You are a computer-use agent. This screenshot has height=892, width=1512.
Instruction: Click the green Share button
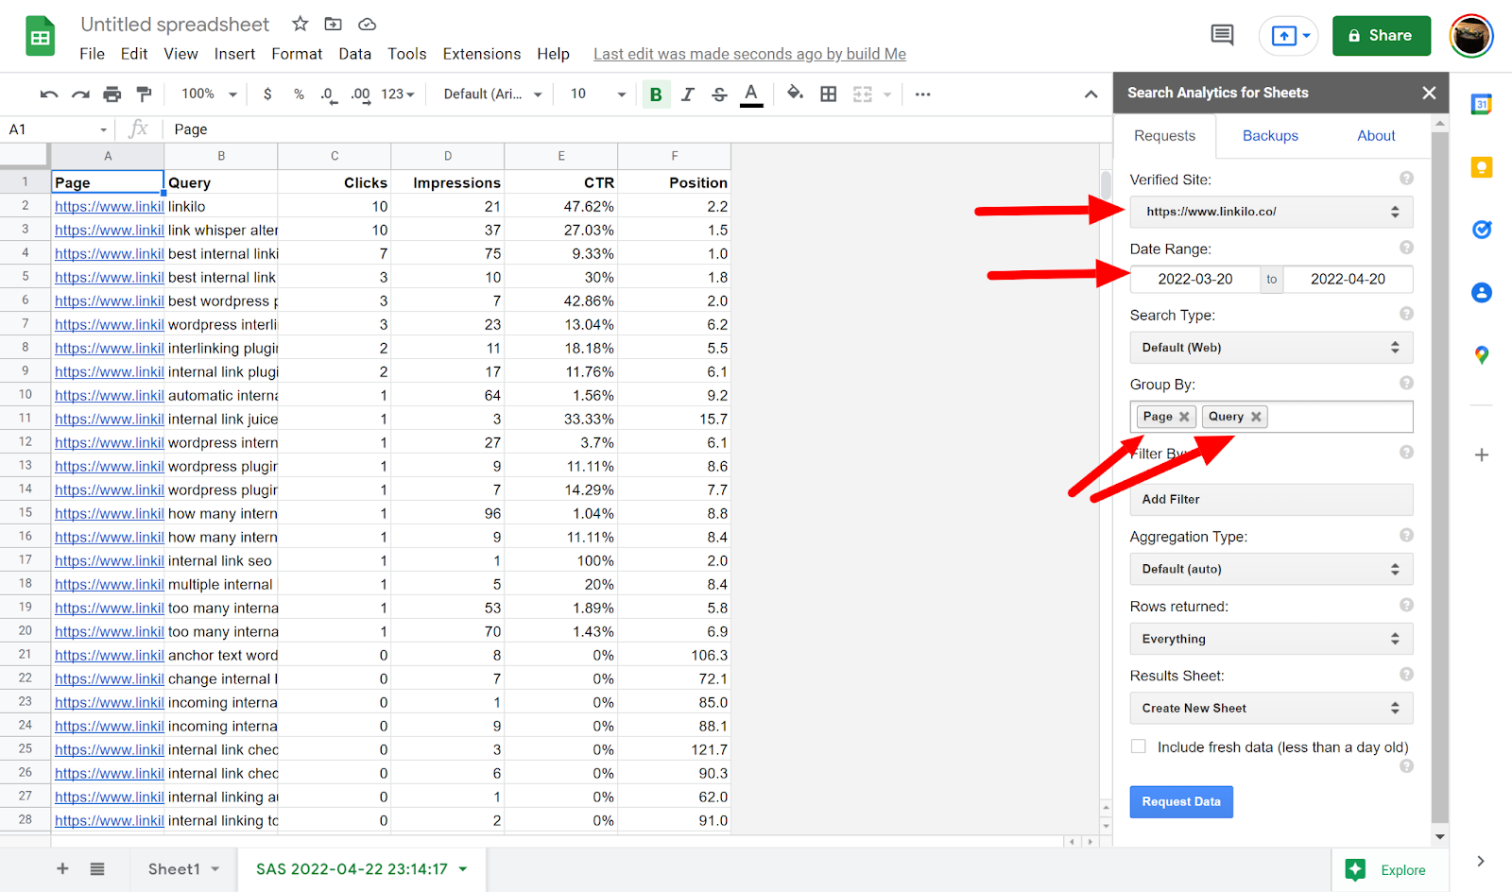pos(1382,36)
